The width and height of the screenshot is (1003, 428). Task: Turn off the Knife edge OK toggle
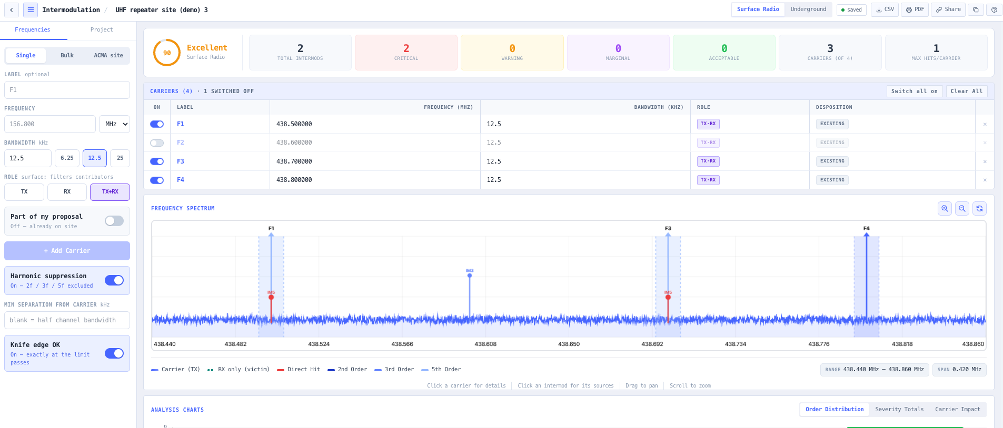point(114,353)
